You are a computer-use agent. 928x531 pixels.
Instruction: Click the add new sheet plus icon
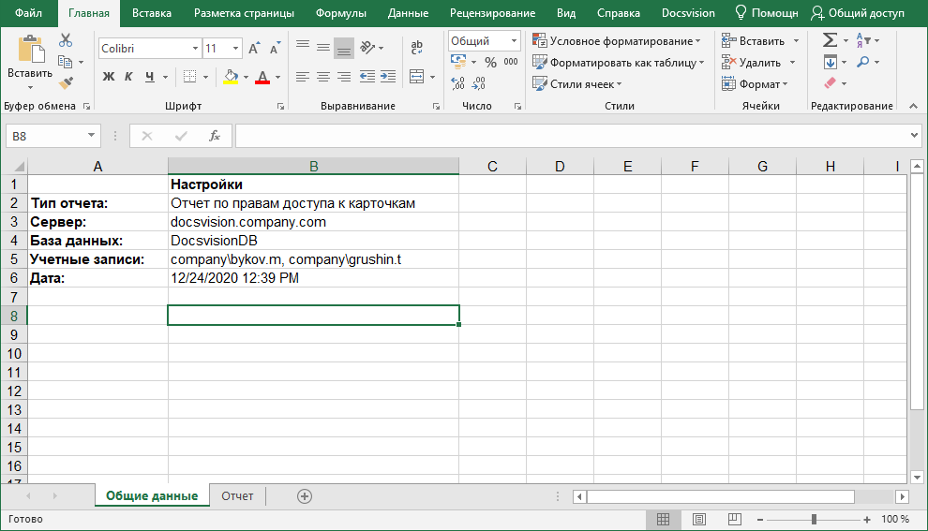(304, 496)
